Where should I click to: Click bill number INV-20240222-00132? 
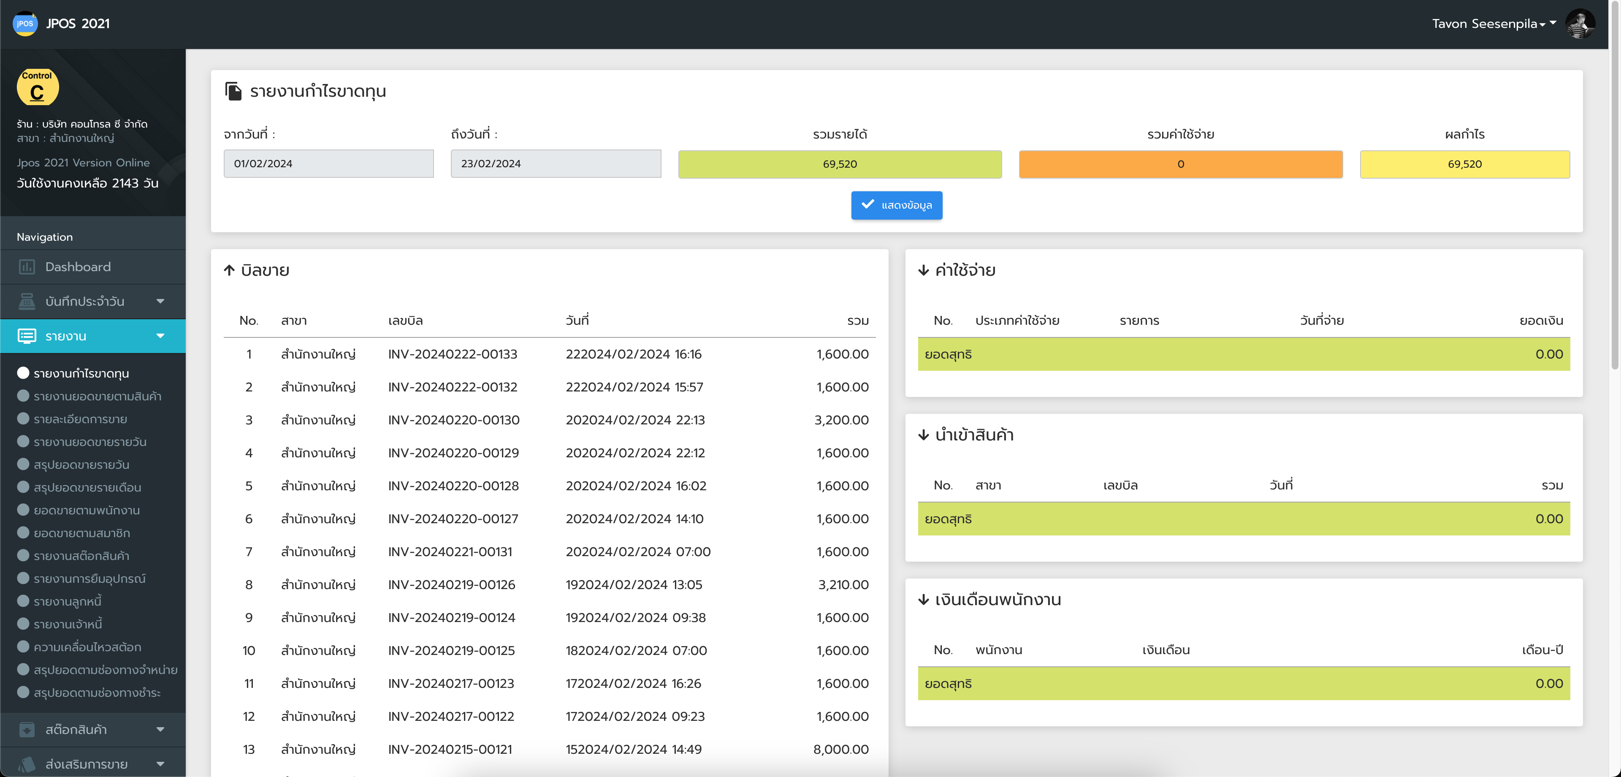pos(453,387)
